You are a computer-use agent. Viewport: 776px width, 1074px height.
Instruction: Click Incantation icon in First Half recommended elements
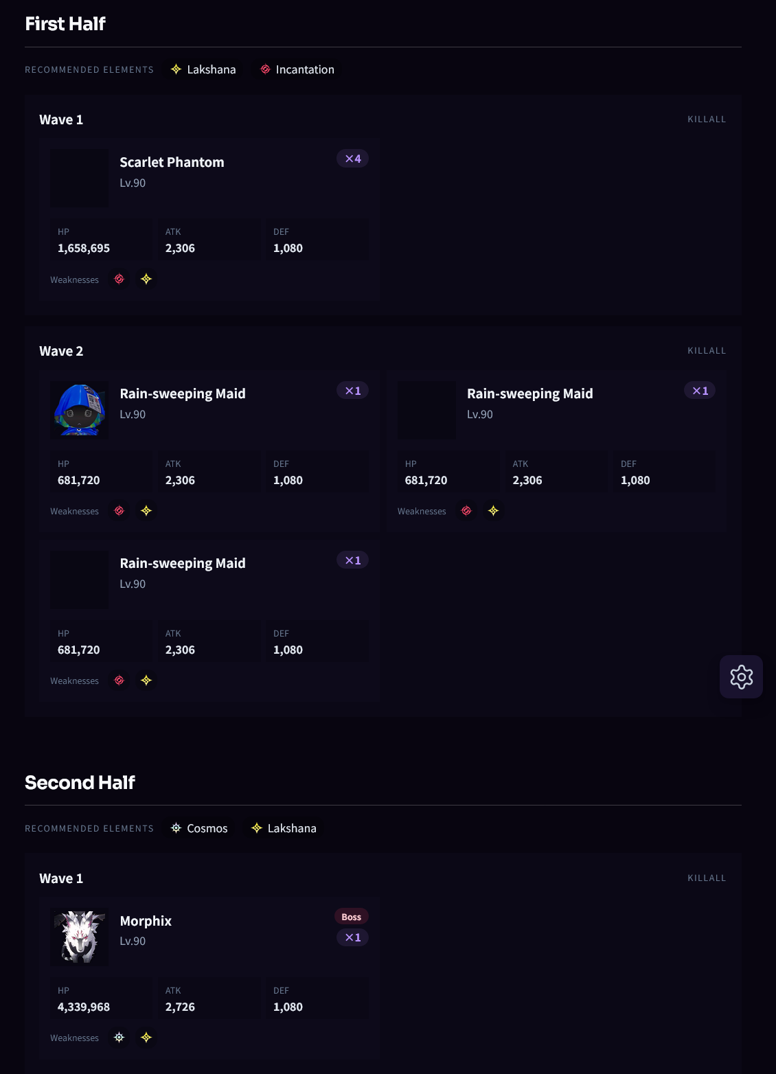point(265,69)
